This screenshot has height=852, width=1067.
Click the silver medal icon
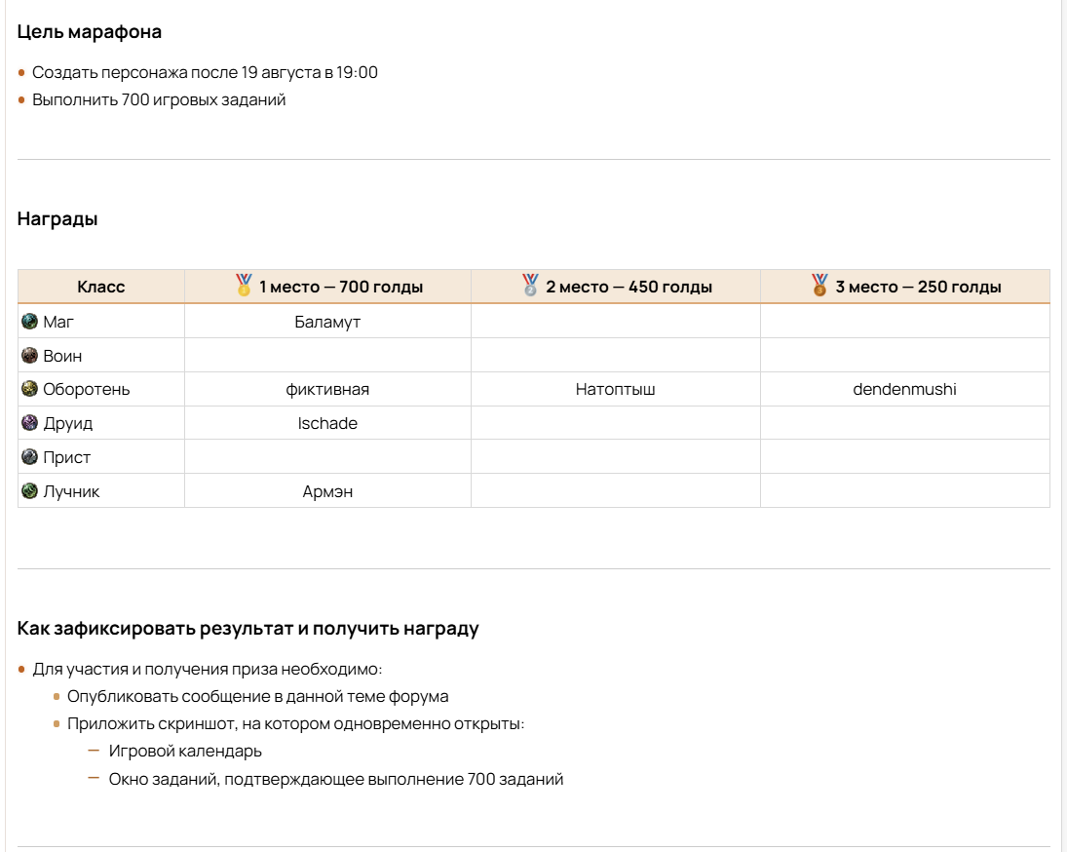(x=530, y=285)
